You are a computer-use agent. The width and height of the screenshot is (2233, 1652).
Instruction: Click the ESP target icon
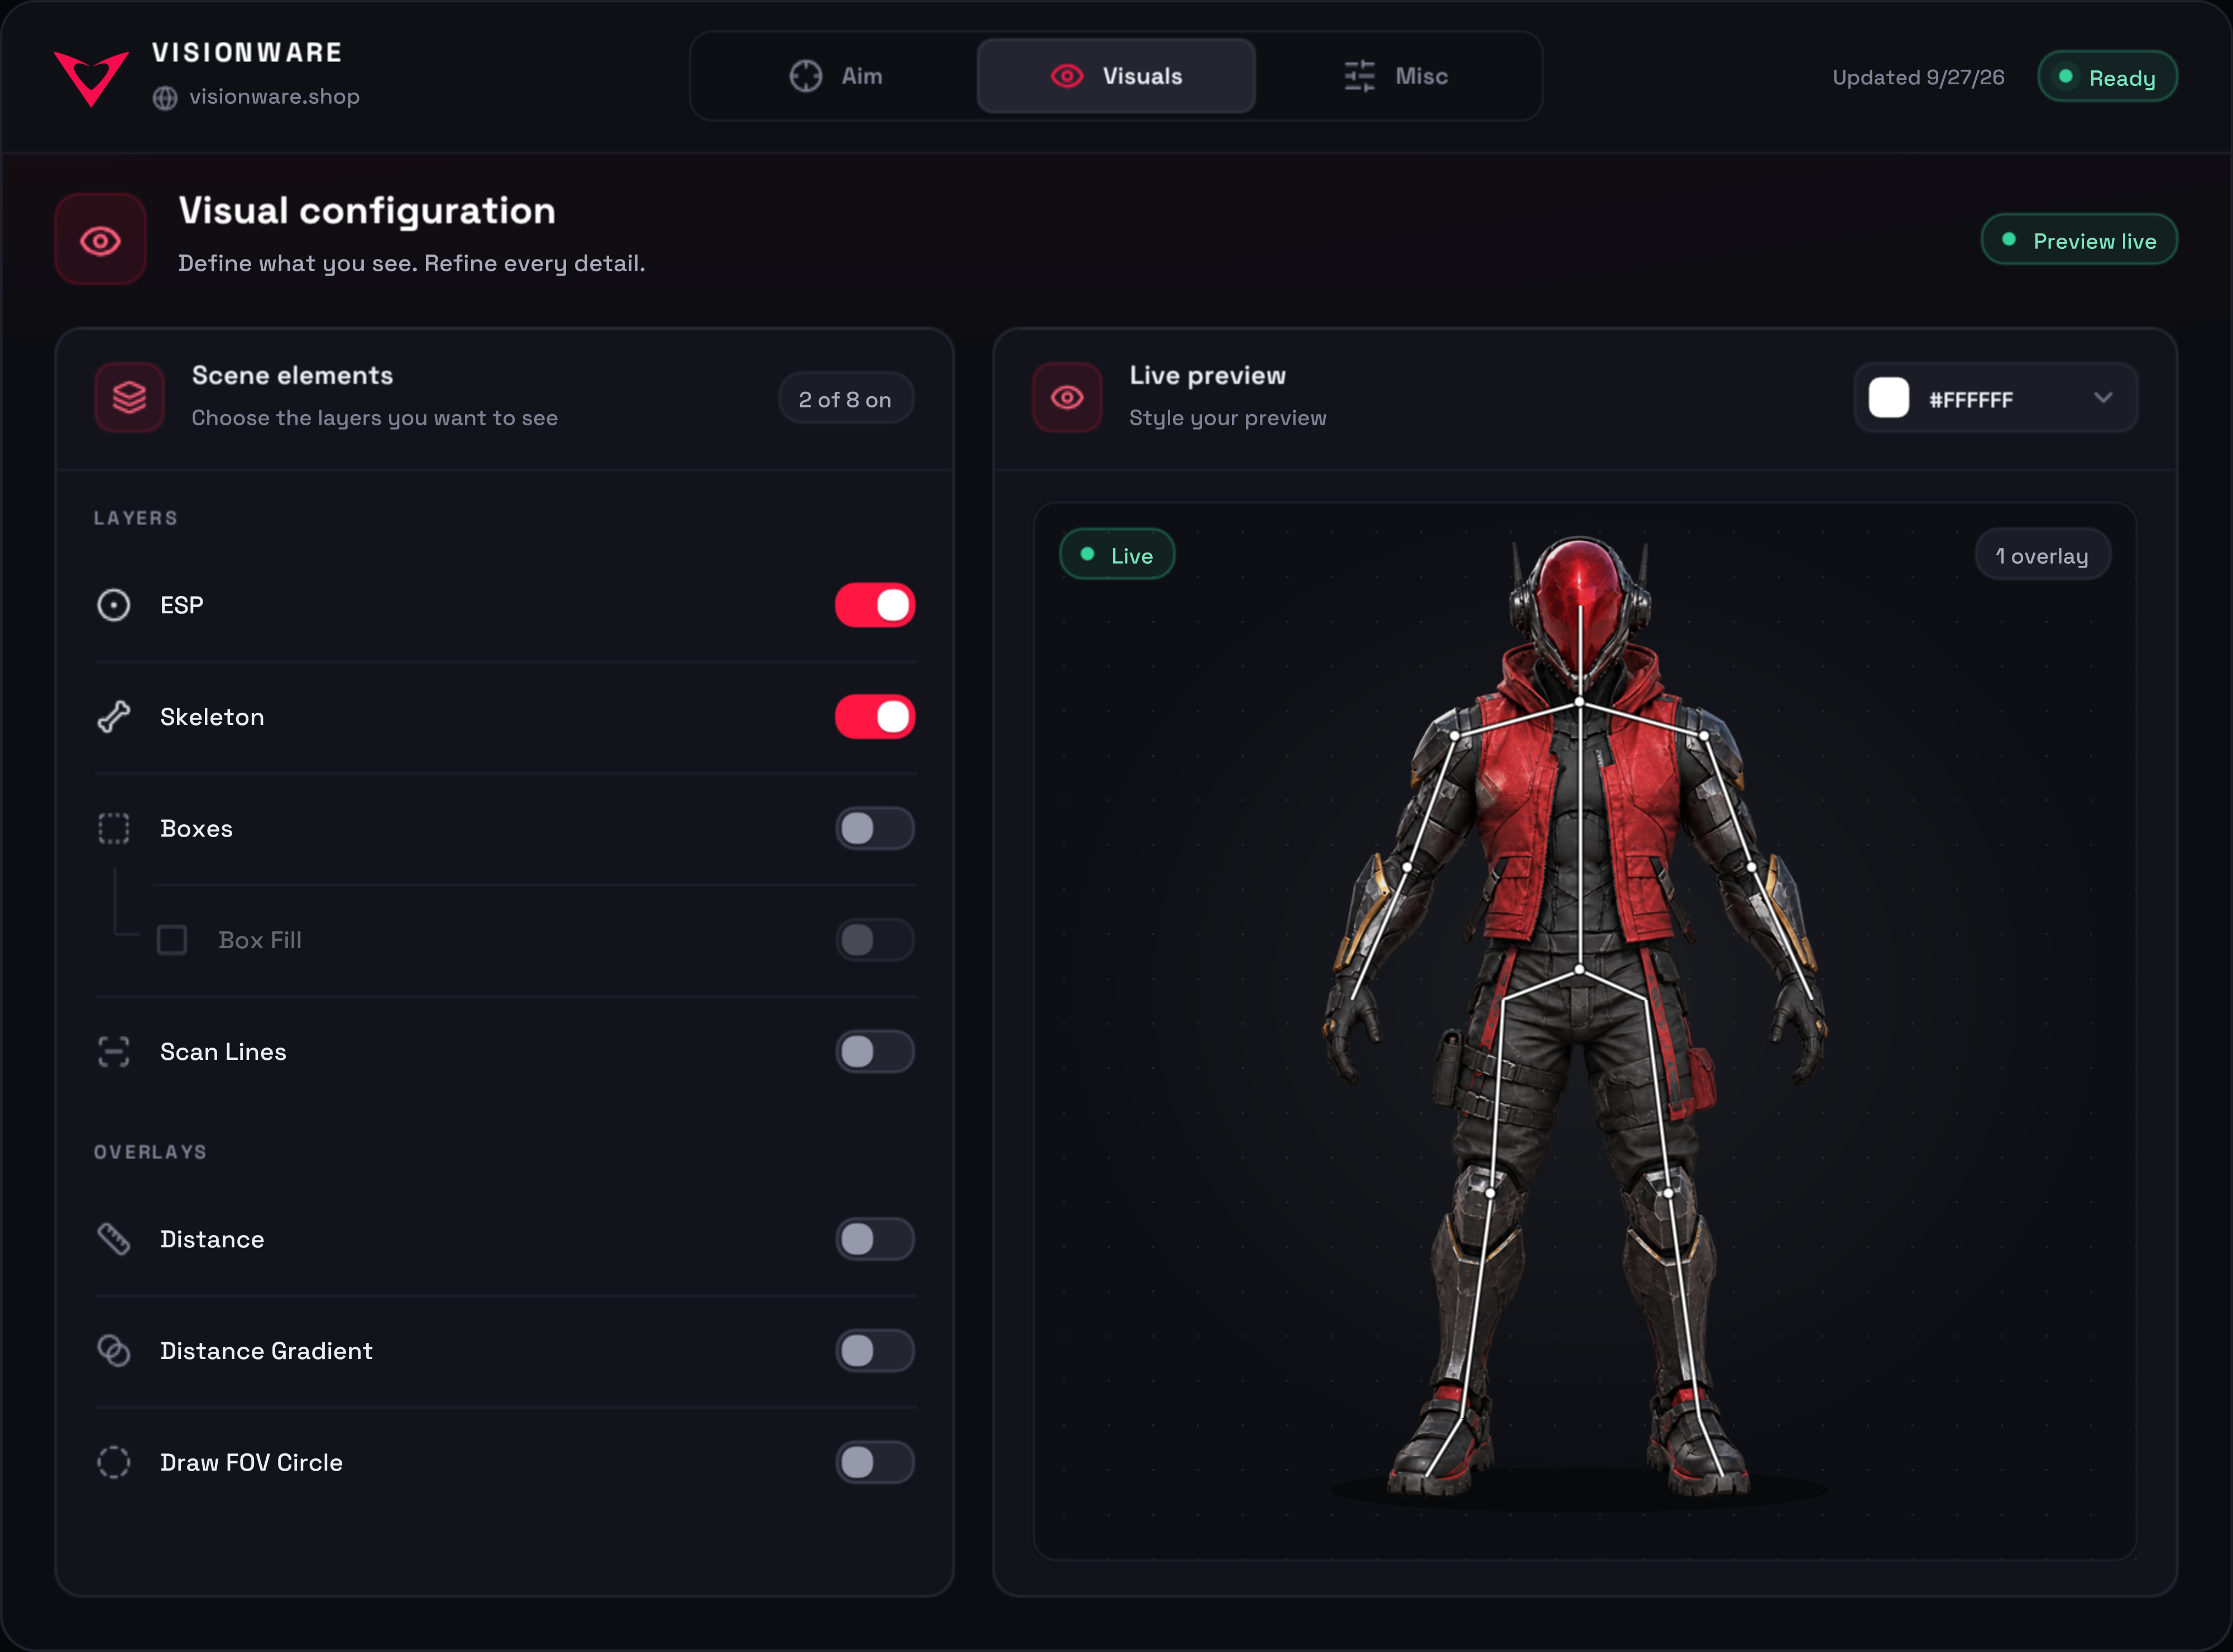(113, 605)
